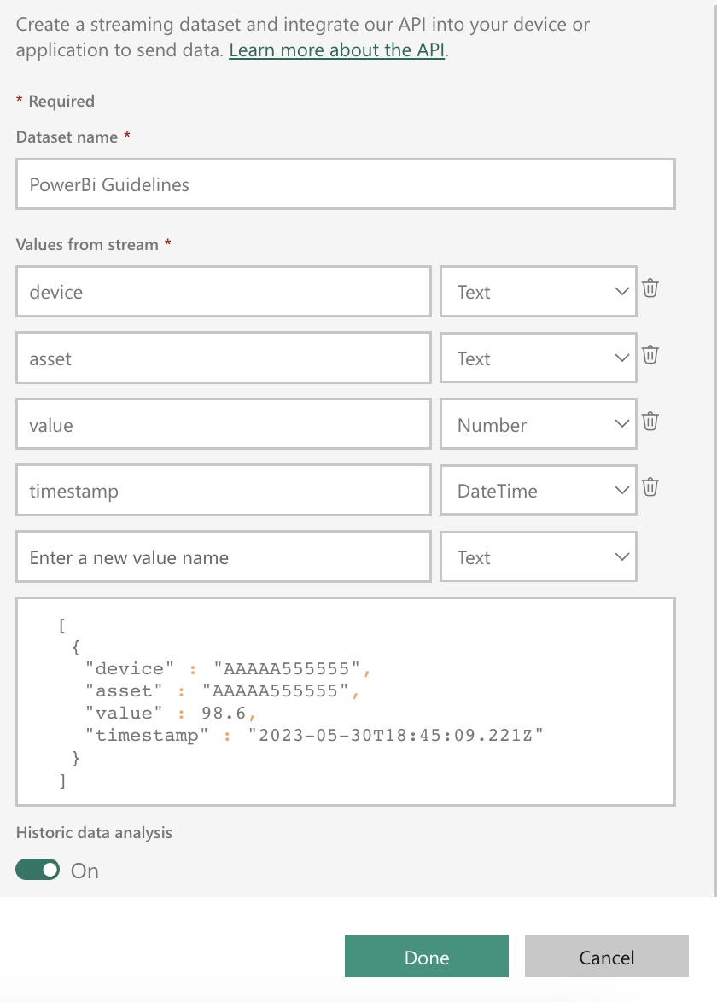Focus the value name input field

(x=223, y=425)
